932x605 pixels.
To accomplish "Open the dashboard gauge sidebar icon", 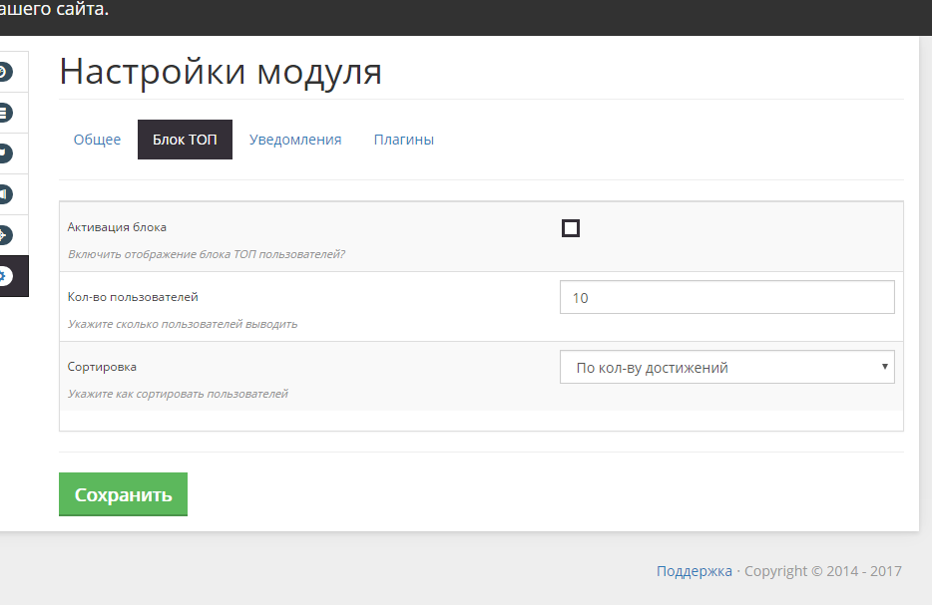I will (x=5, y=72).
